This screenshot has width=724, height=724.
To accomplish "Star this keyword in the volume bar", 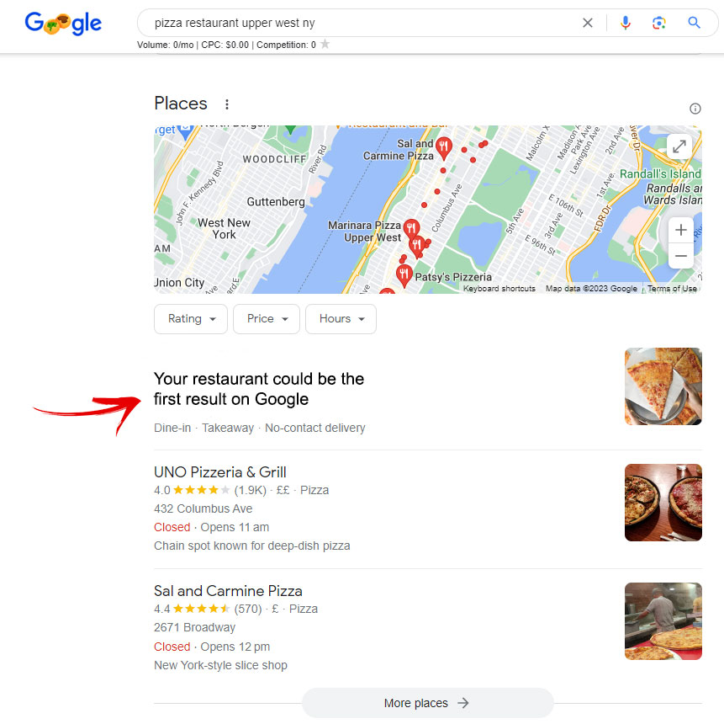I will (325, 44).
